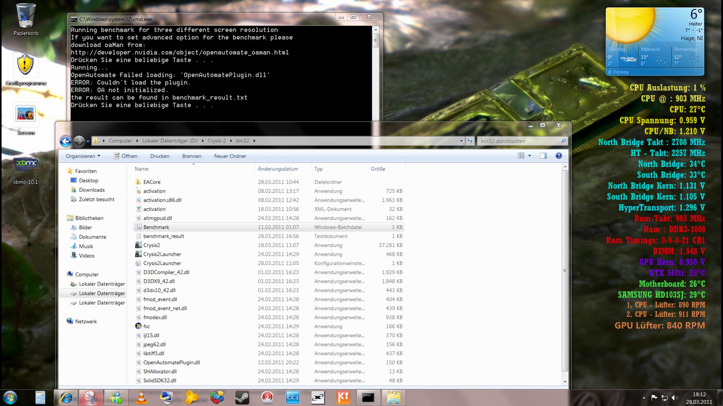Switch to Windows Explorer on the taskbar
Screen dimensions: 723x406
pyautogui.click(x=393, y=398)
